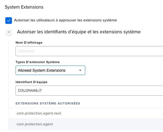Click the white checkmark icon inside checkbox
The width and height of the screenshot is (163, 132).
pos(9,21)
